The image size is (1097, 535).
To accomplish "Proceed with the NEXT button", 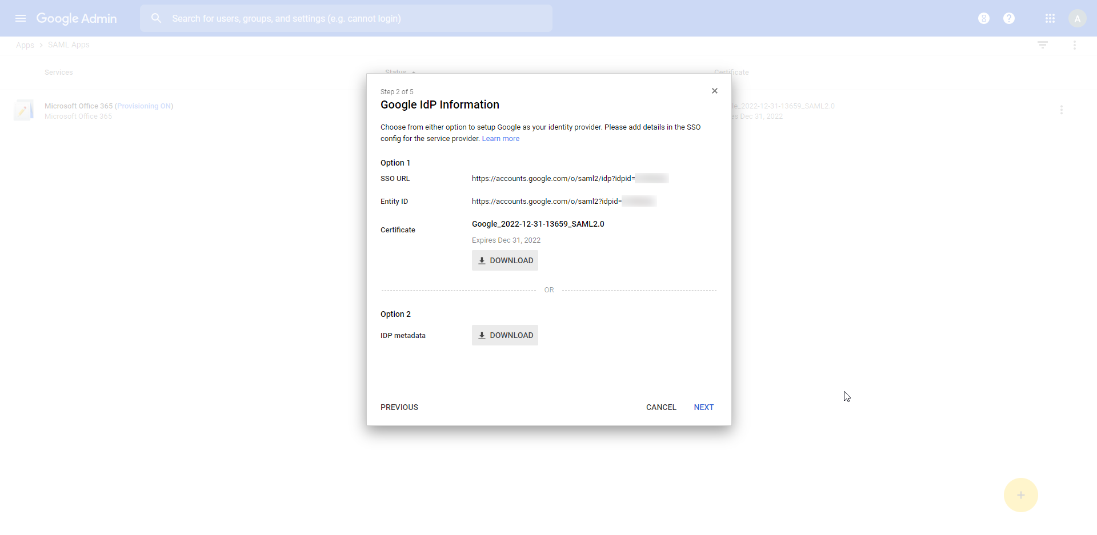I will (x=704, y=407).
